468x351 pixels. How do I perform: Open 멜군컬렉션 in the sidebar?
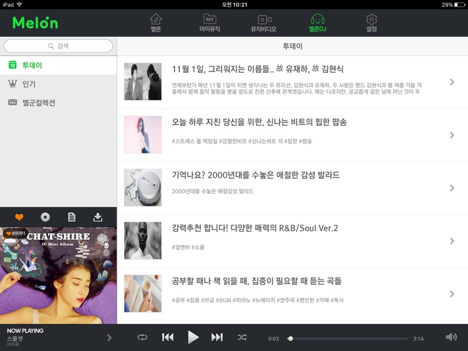pos(58,103)
